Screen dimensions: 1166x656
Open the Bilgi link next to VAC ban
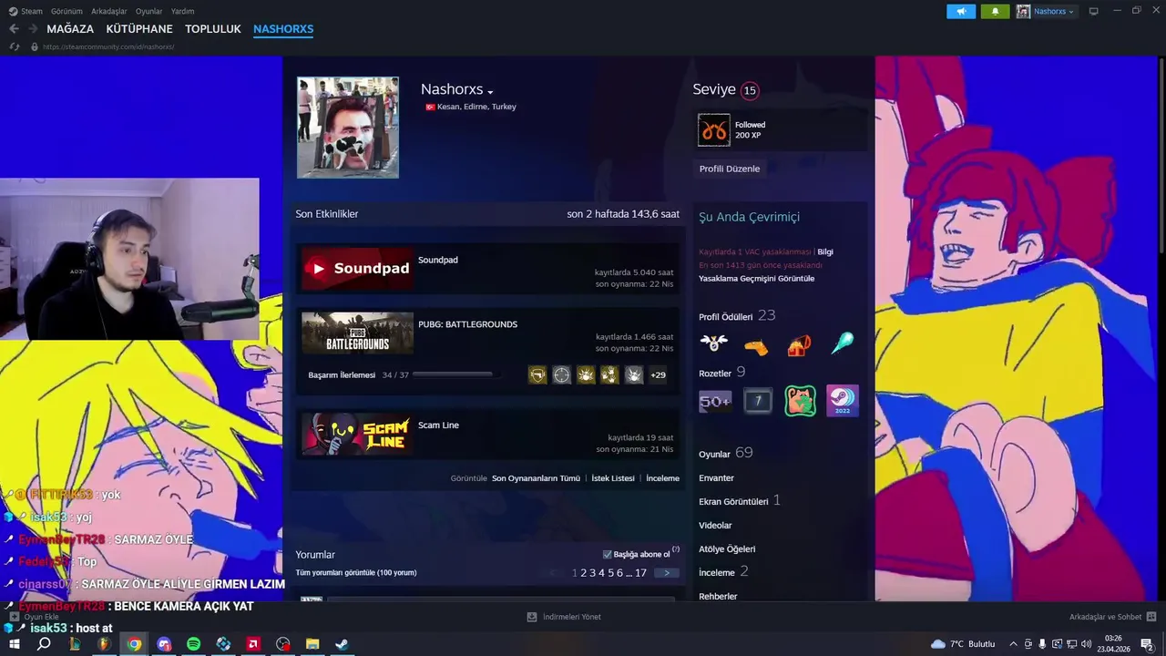[825, 251]
